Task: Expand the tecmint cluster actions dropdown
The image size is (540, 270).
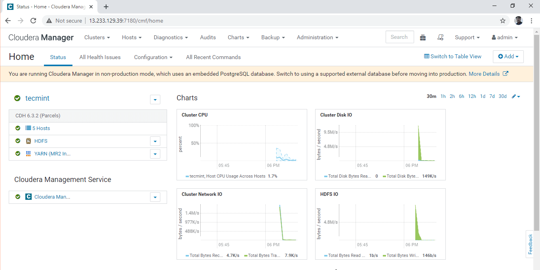Action: coord(155,100)
